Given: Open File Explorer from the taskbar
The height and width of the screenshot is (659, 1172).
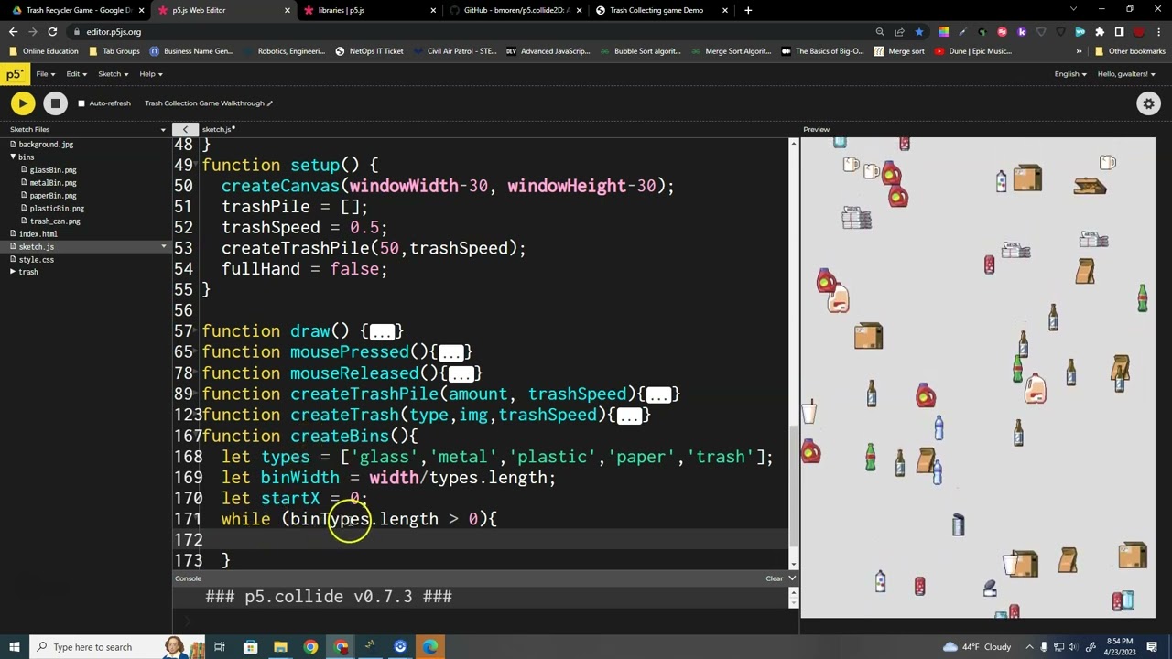Looking at the screenshot, I should point(280,647).
